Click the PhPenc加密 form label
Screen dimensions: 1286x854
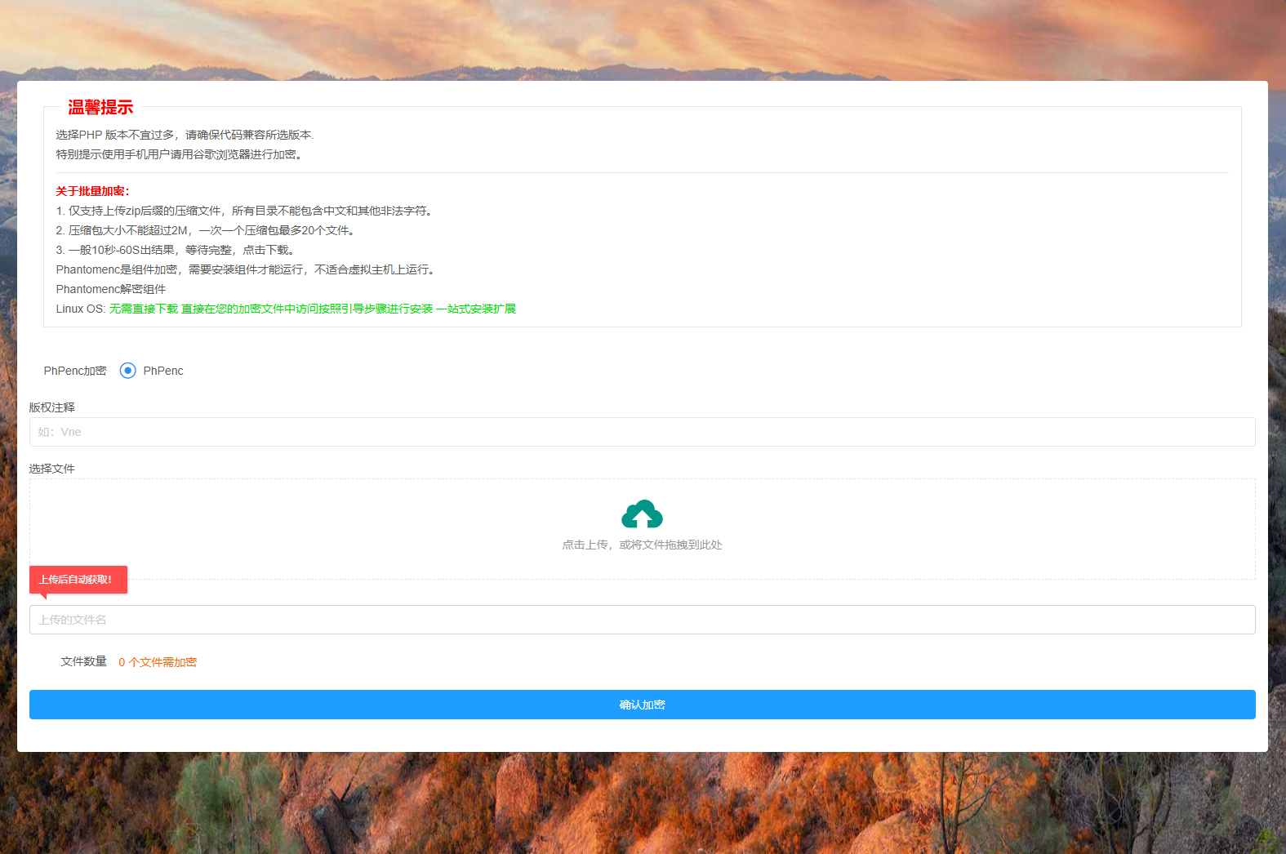coord(75,371)
